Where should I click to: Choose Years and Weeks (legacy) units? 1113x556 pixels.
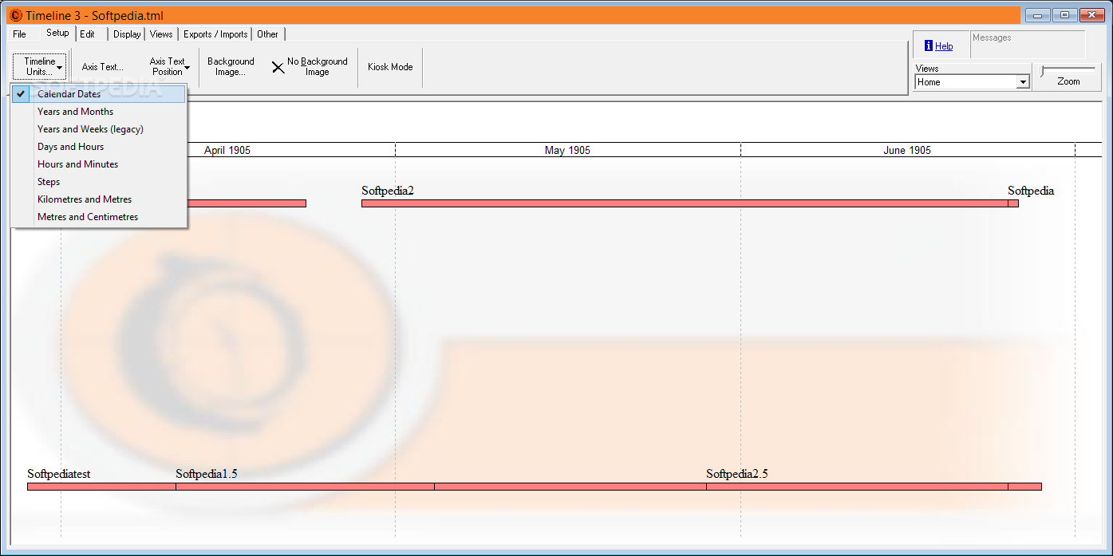99,129
